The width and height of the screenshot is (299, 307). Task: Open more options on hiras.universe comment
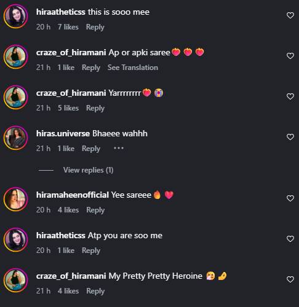[x=119, y=148]
